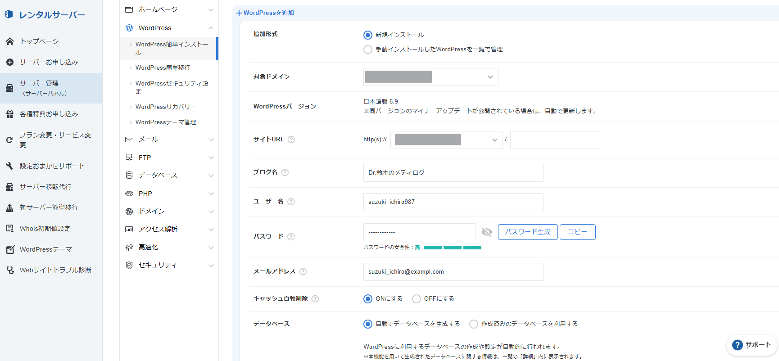Open WordPress簡単インストール submenu item

tap(169, 49)
